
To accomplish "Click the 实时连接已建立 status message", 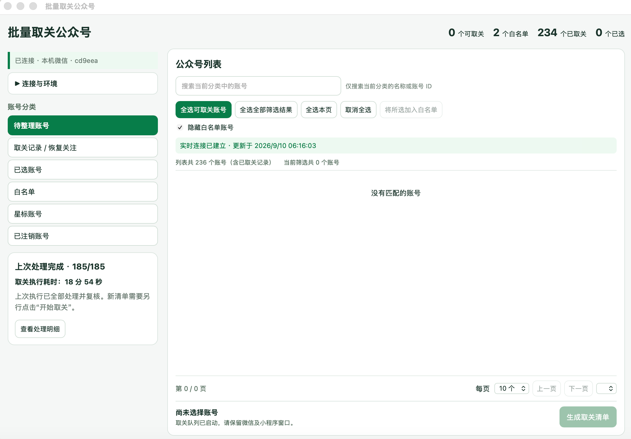I will 396,146.
